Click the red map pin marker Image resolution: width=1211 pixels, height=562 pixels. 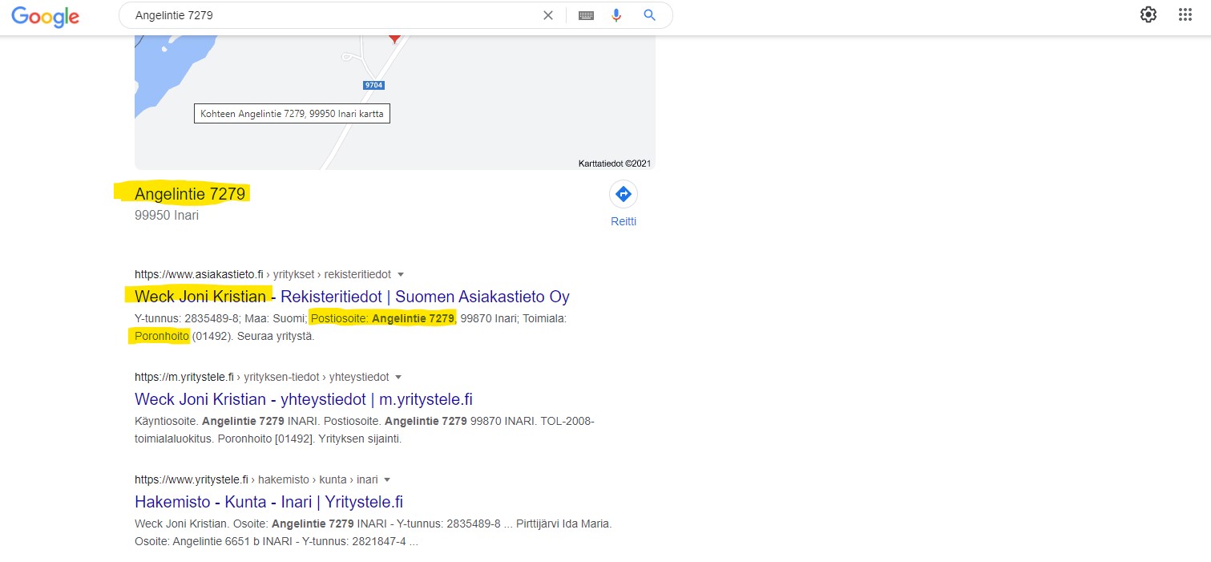tap(394, 38)
